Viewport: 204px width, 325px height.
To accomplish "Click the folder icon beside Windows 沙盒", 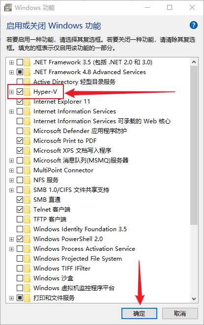I will (x=27, y=278).
